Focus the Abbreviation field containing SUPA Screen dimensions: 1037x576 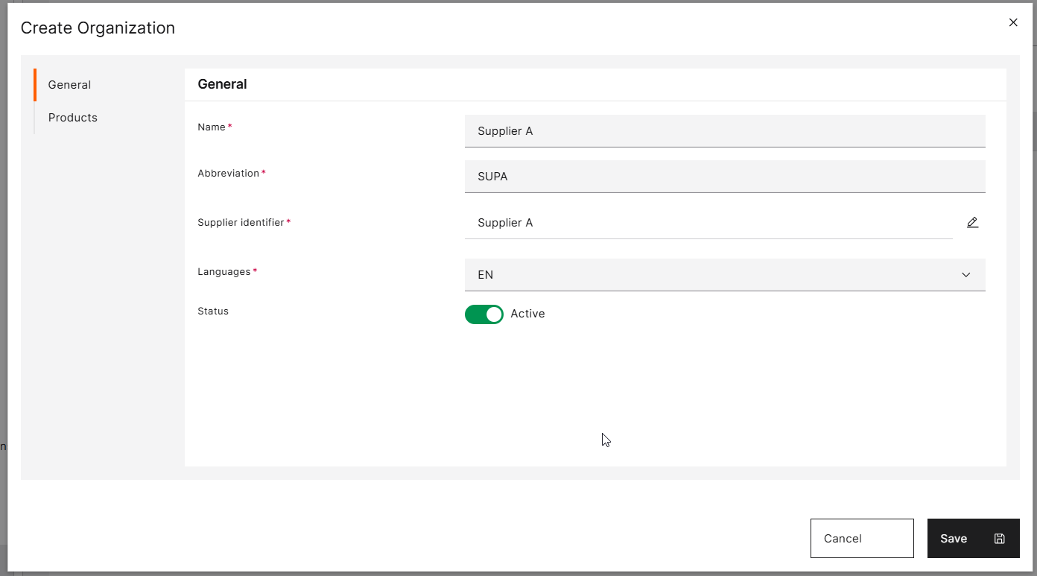(725, 177)
